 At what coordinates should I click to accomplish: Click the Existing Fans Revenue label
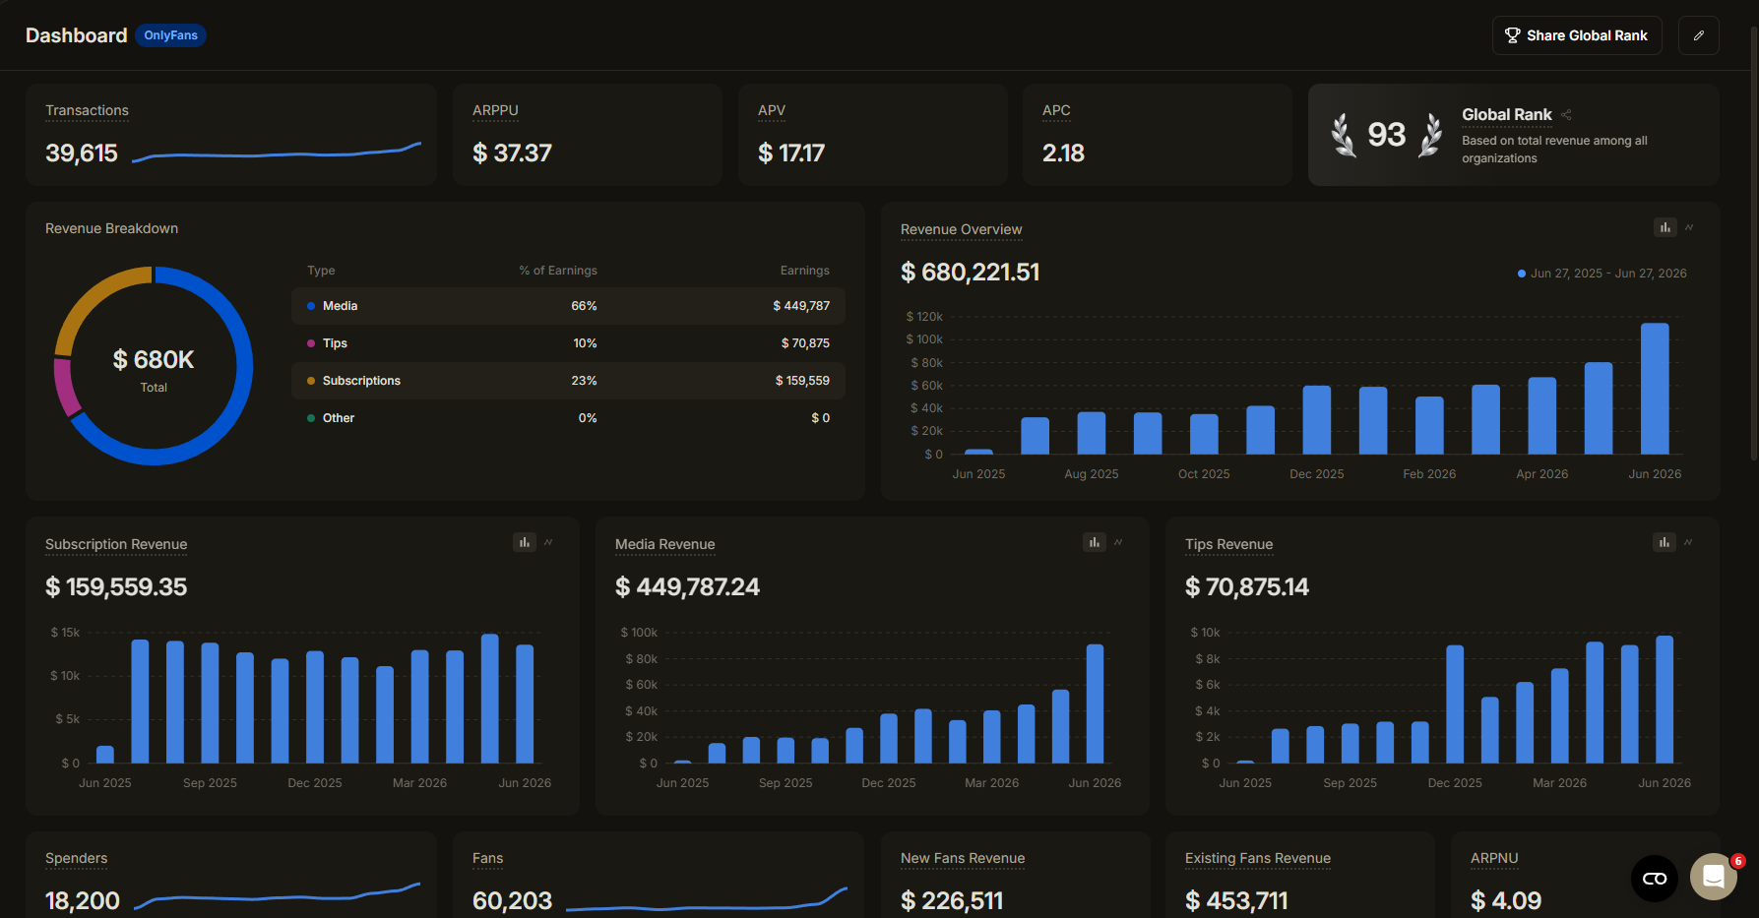coord(1258,858)
